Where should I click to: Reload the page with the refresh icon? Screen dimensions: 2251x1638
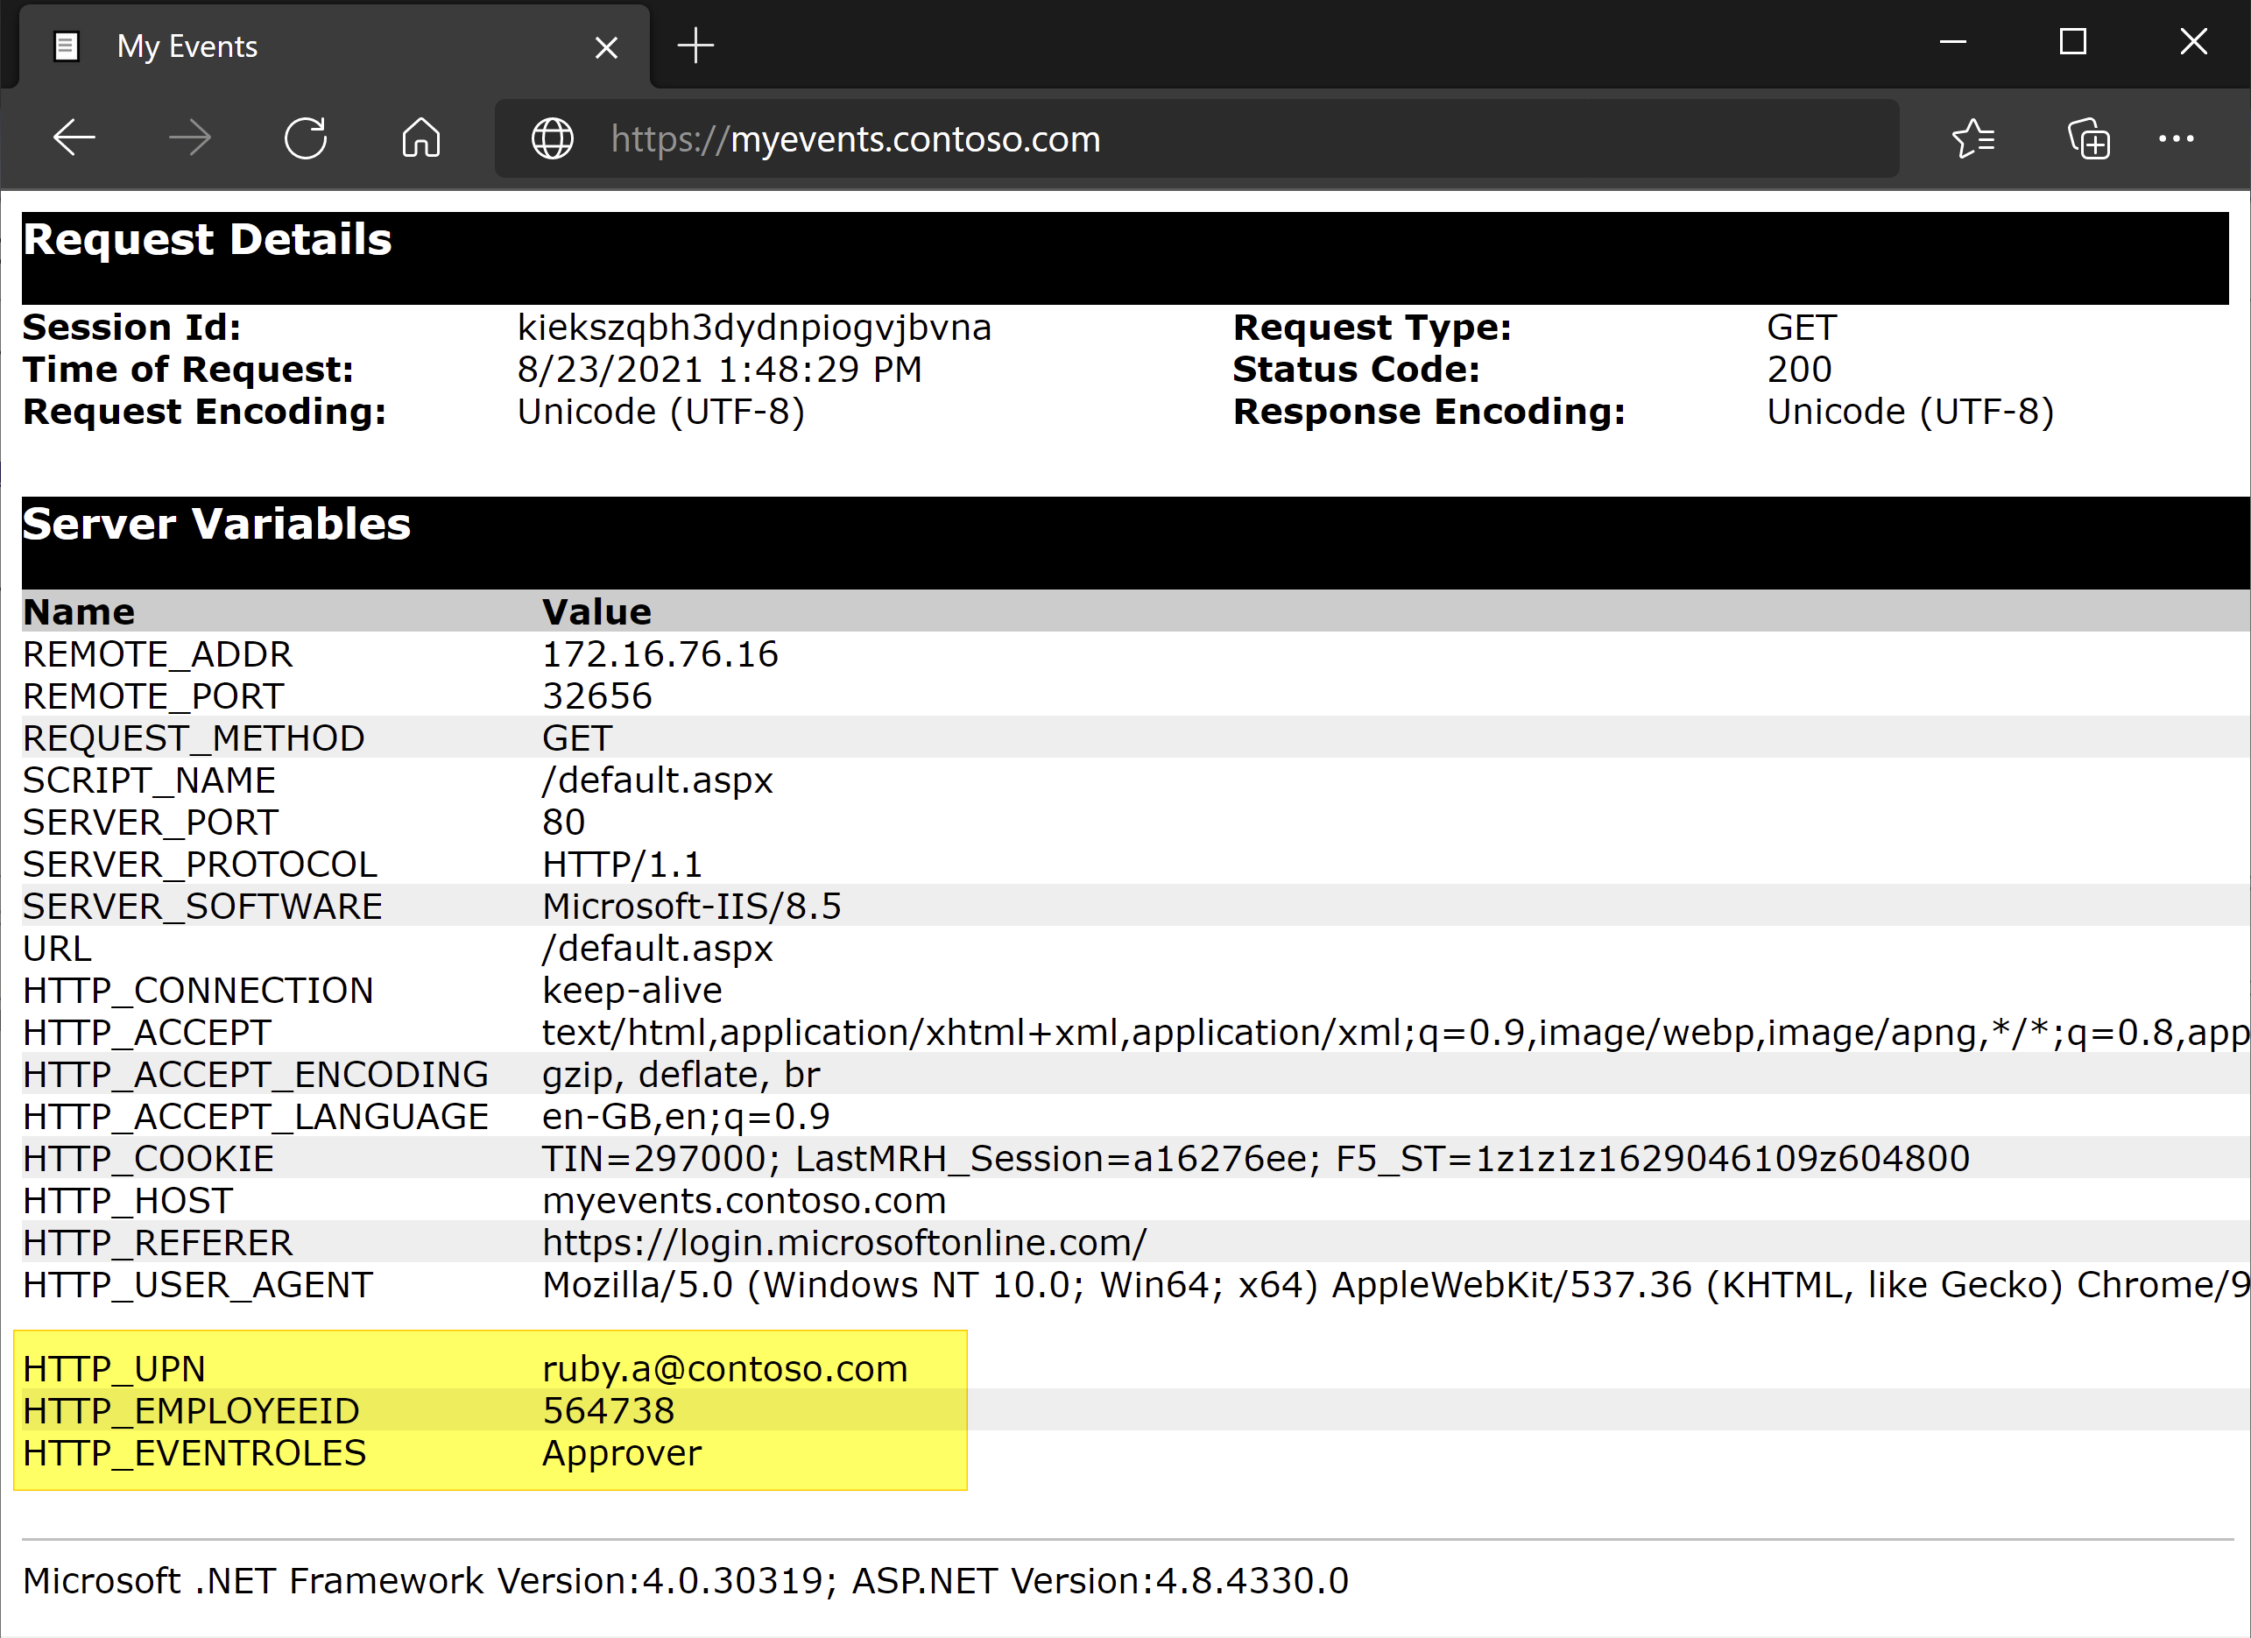point(306,138)
